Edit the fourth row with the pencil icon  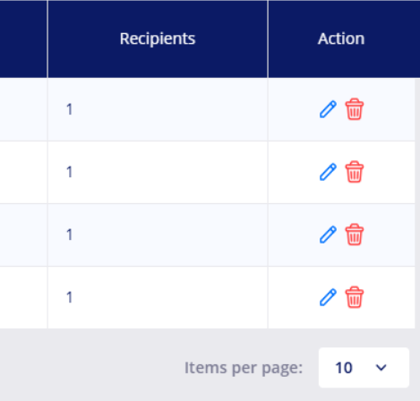coord(328,297)
